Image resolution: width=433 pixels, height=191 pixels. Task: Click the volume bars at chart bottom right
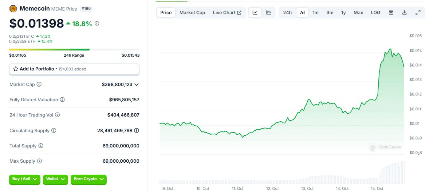click(x=392, y=173)
